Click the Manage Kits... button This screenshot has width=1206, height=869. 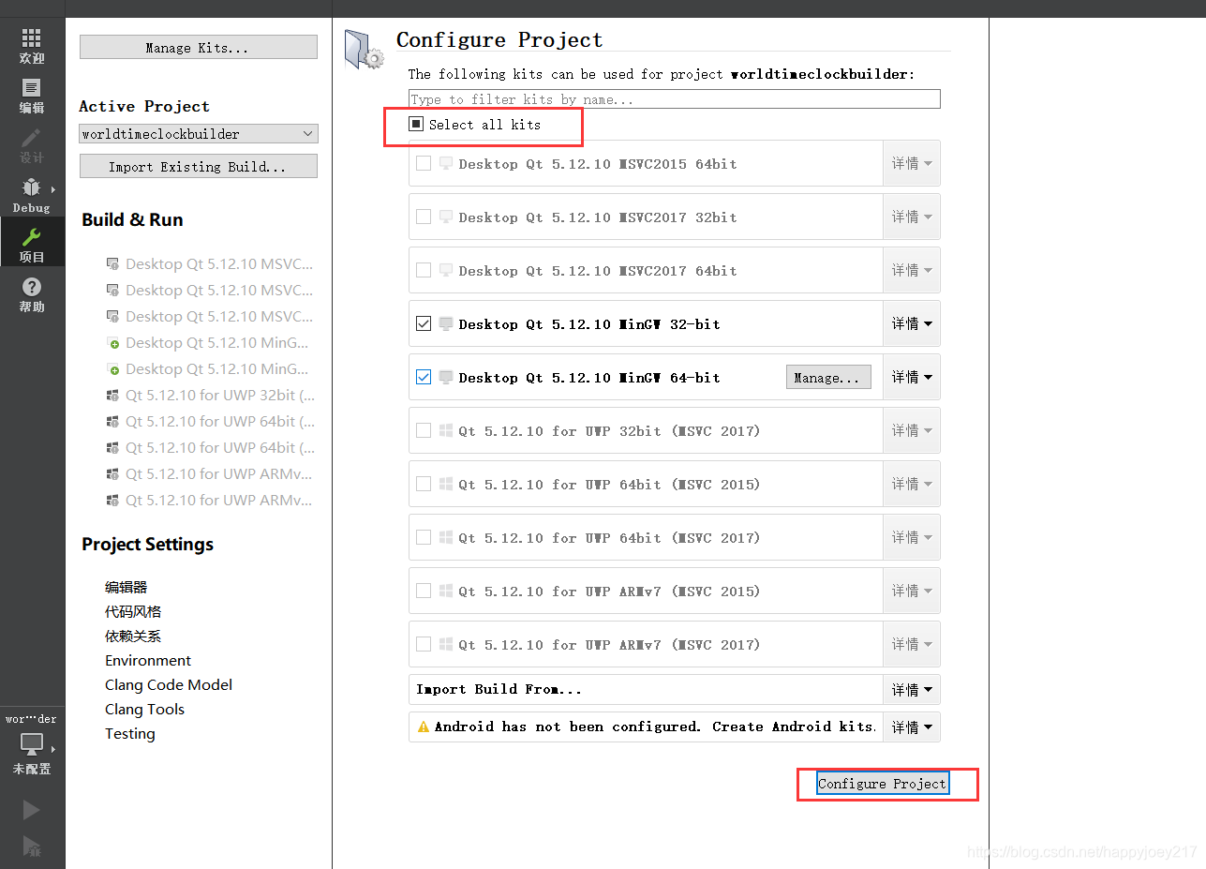[x=199, y=47]
